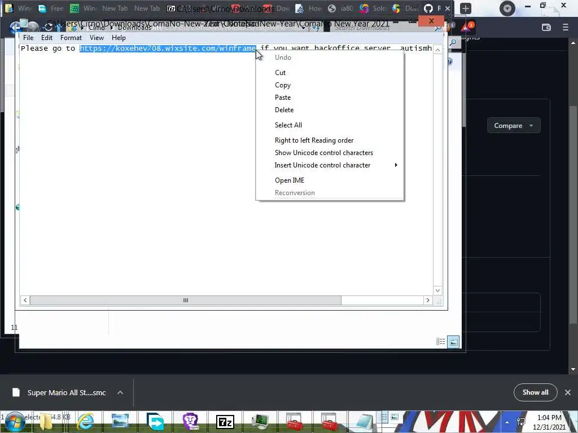Open Windows Start orb

tap(15, 422)
